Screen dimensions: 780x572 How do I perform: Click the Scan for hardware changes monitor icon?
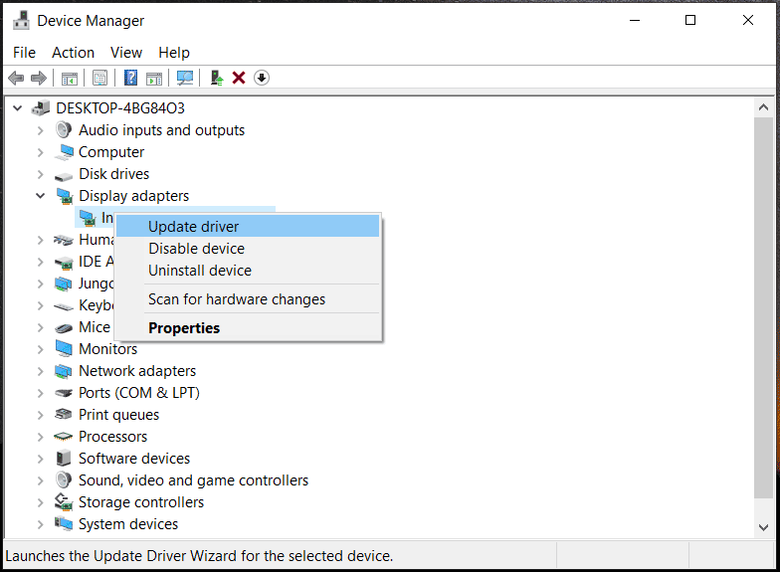pyautogui.click(x=184, y=78)
